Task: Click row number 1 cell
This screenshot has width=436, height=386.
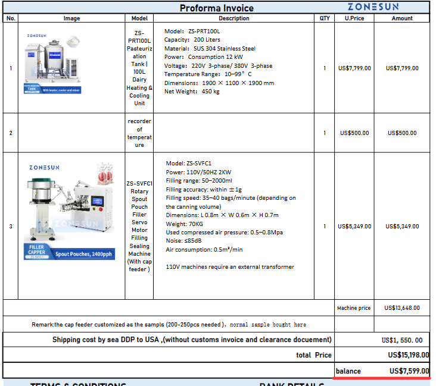Action: 11,68
